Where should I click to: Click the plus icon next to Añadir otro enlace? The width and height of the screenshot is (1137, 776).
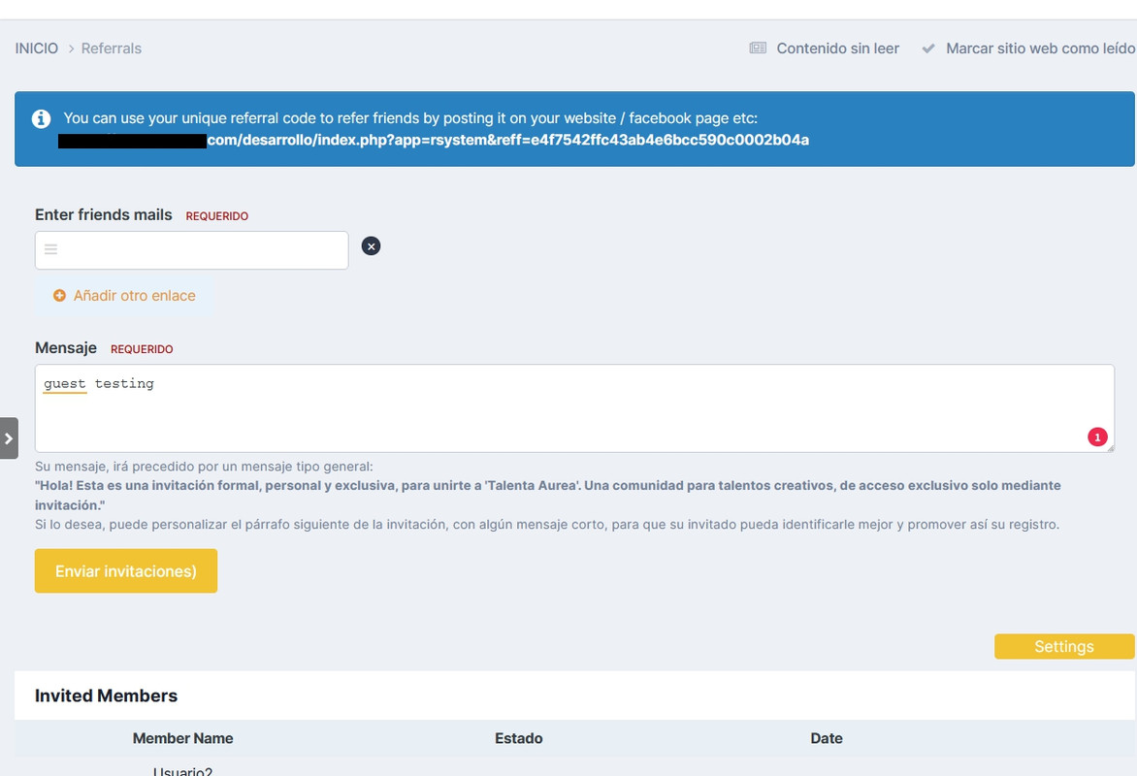[x=59, y=296]
